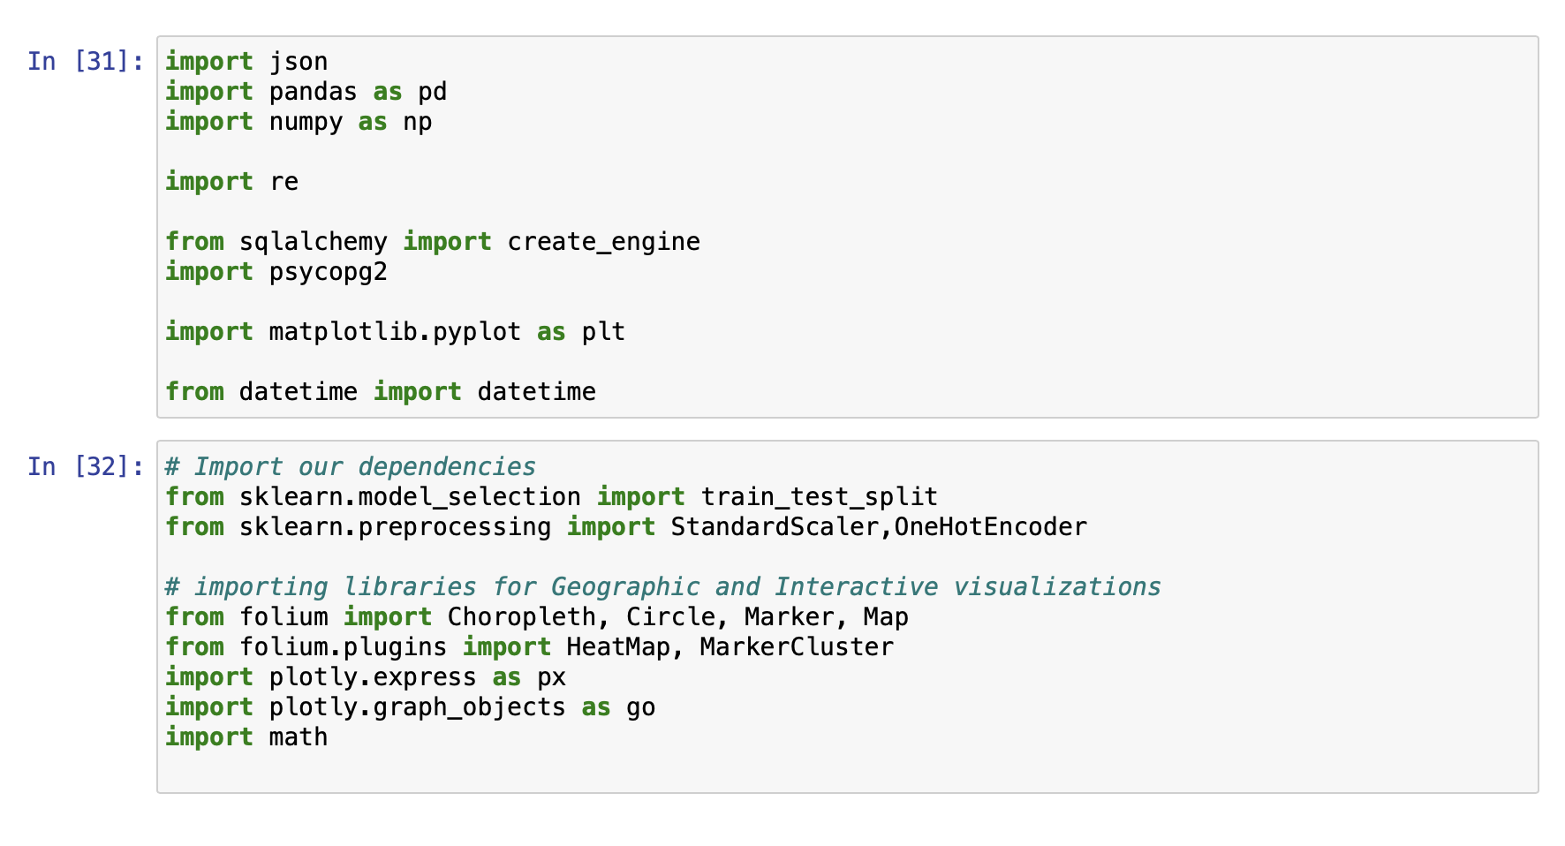
Task: Place cursor on 'import json' line
Action: [x=246, y=61]
